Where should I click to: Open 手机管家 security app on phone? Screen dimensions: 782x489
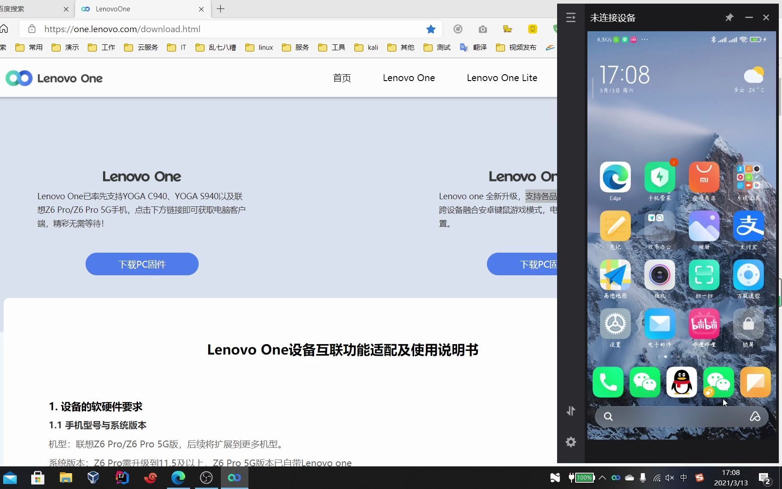659,177
